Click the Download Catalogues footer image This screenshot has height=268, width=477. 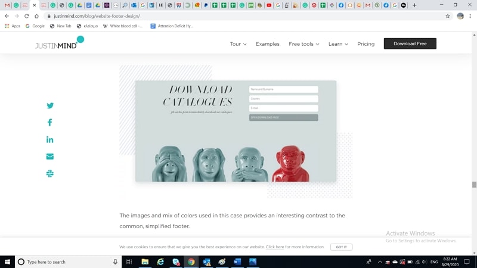click(236, 131)
